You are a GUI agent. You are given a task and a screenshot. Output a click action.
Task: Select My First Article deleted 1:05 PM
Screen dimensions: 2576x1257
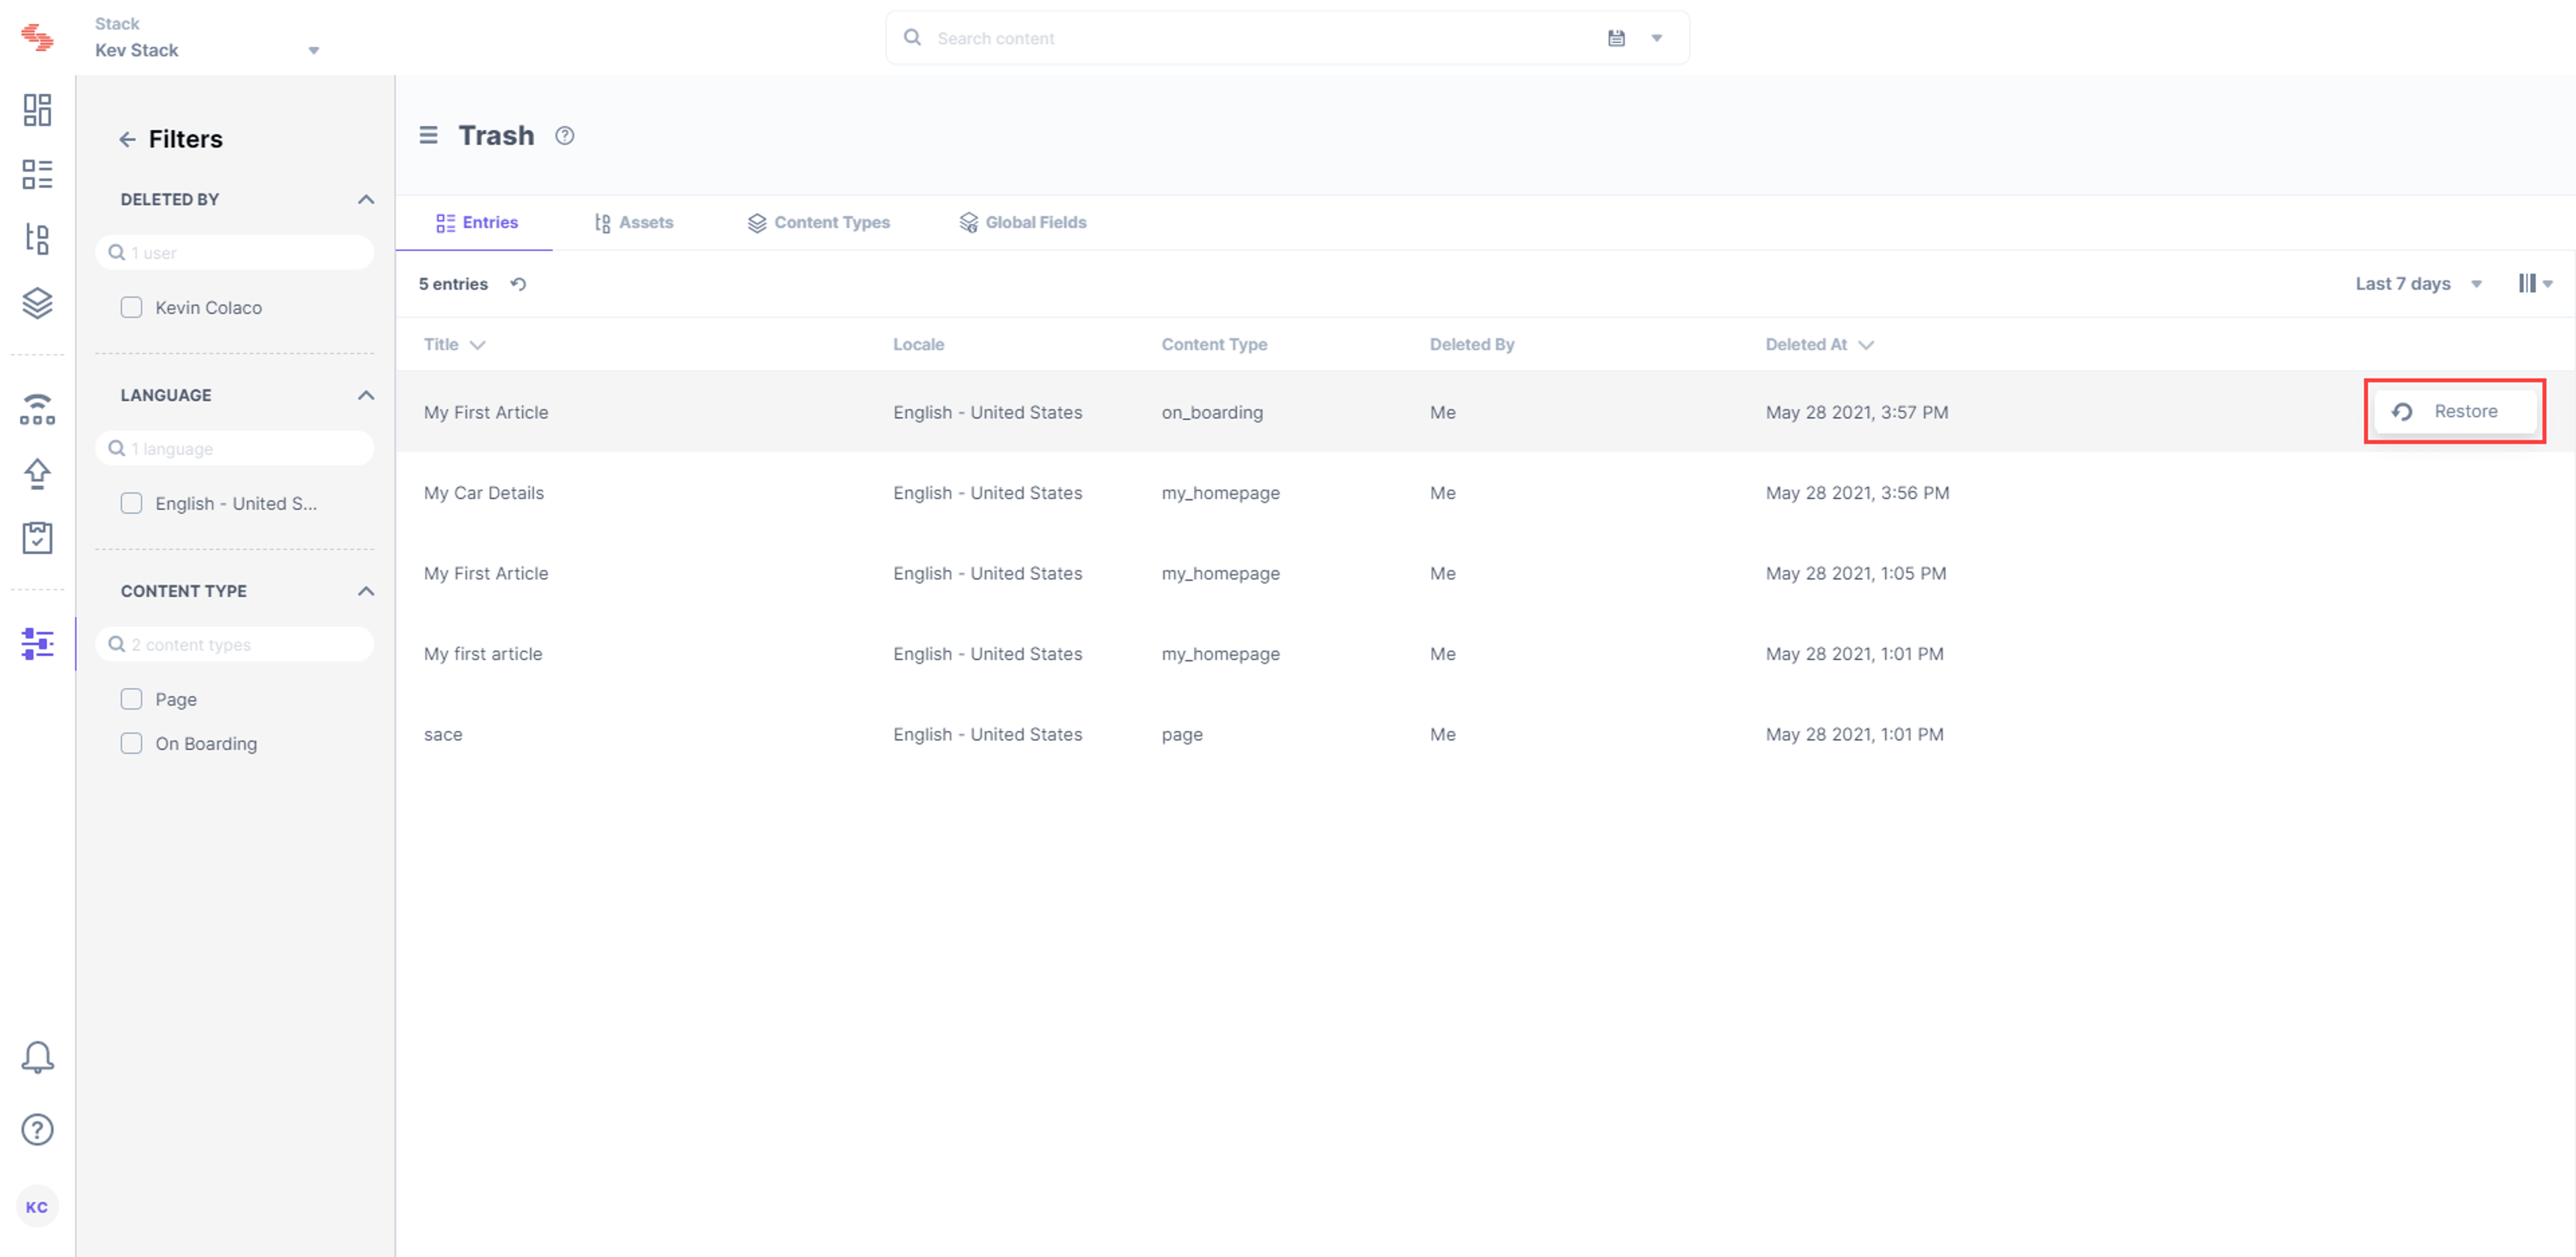[x=1485, y=573]
